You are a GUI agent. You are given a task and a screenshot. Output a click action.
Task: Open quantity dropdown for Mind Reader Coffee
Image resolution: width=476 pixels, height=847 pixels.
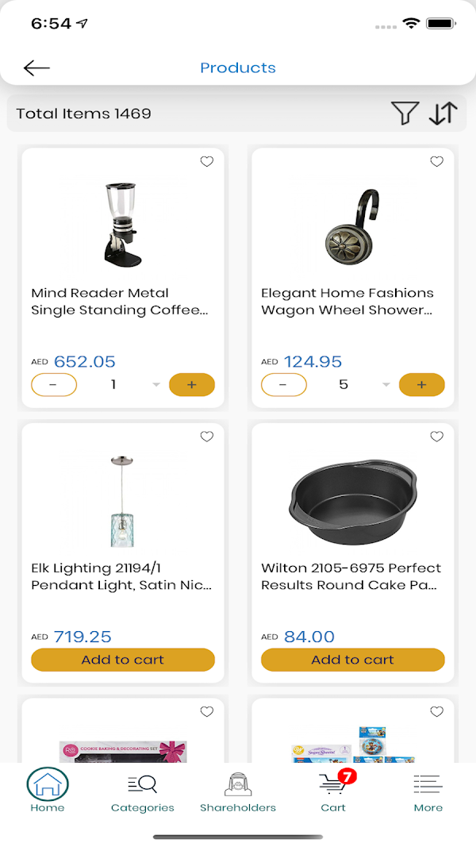click(156, 385)
